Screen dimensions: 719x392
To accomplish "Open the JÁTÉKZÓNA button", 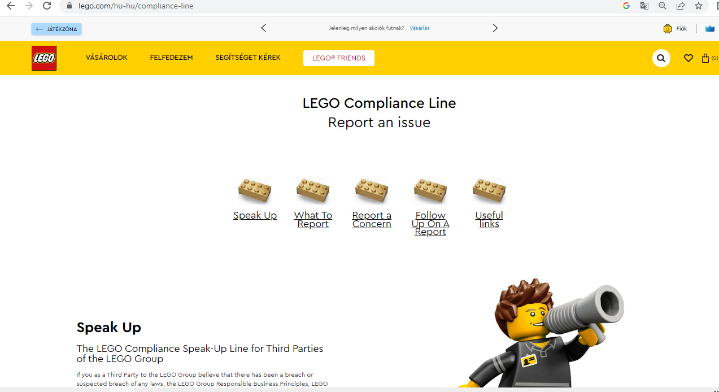I will pyautogui.click(x=56, y=29).
